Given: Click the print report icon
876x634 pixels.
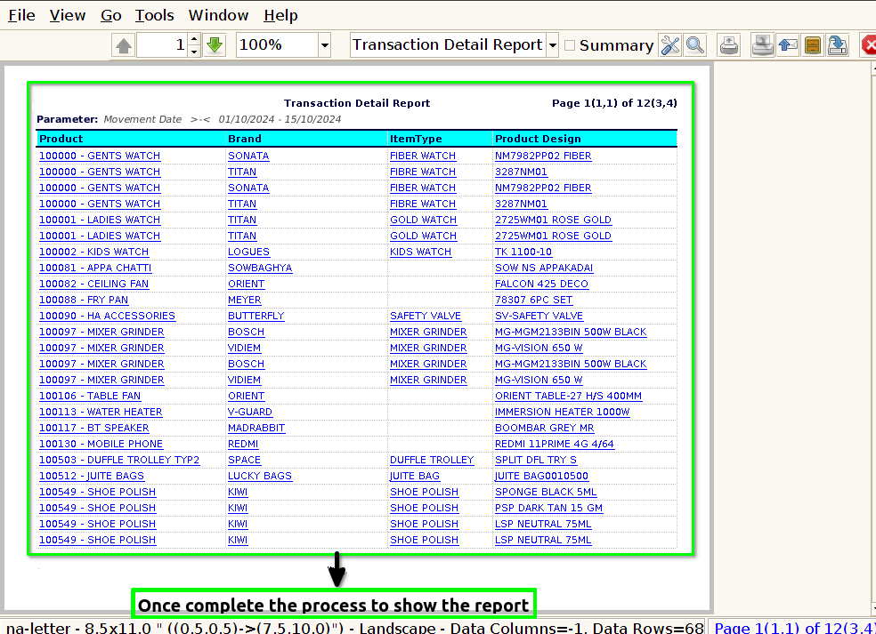Looking at the screenshot, I should tap(728, 45).
